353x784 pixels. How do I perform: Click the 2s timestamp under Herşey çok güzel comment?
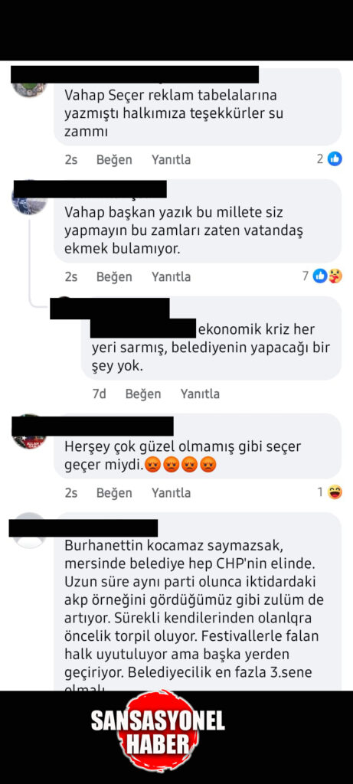[x=71, y=493]
